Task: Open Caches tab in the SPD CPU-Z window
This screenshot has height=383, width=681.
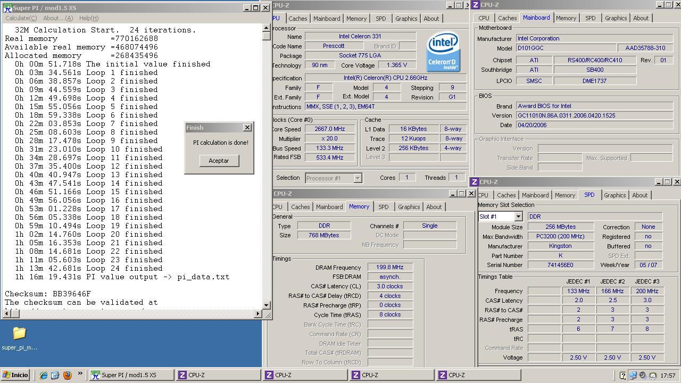Action: click(x=506, y=195)
